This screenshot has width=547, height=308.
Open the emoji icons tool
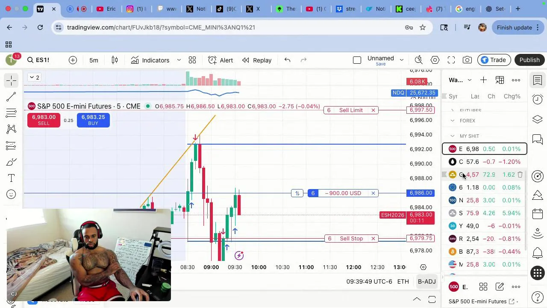point(12,194)
